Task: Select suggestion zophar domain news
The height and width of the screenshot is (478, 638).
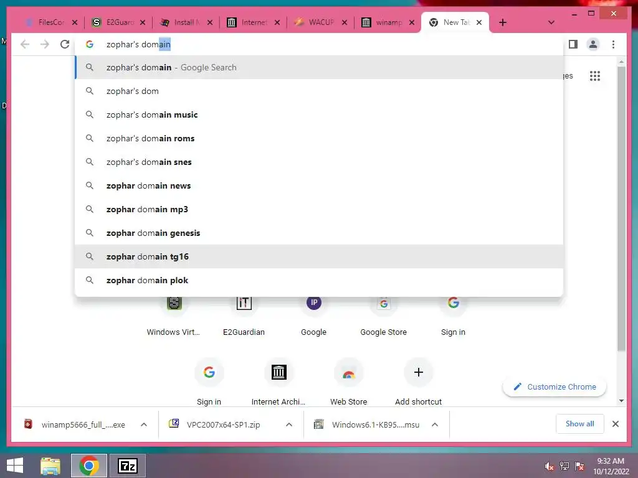Action: pos(320,185)
